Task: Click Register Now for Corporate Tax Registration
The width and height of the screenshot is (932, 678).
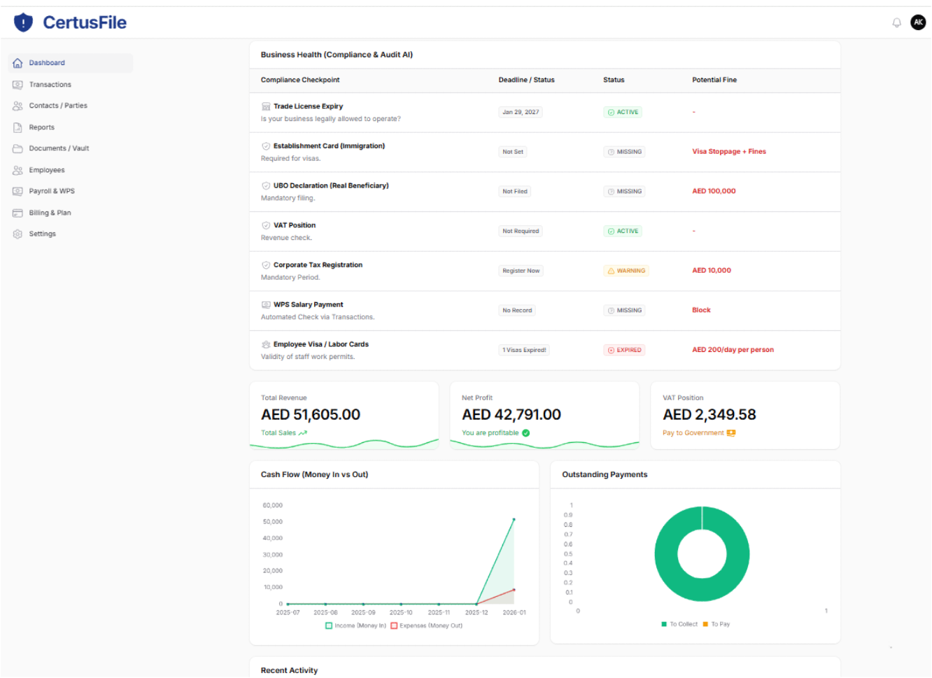Action: (x=521, y=270)
